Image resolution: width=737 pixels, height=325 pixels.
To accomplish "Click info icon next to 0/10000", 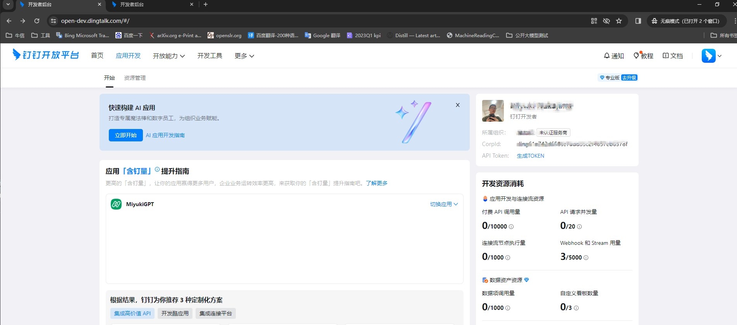I will (x=511, y=227).
